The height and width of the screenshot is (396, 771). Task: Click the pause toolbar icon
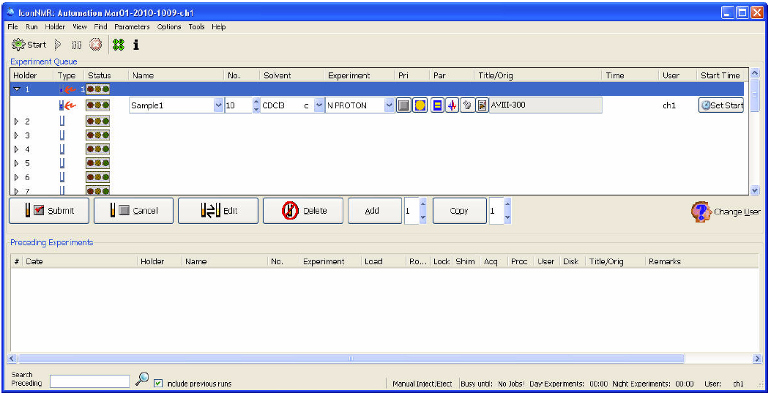coord(76,45)
